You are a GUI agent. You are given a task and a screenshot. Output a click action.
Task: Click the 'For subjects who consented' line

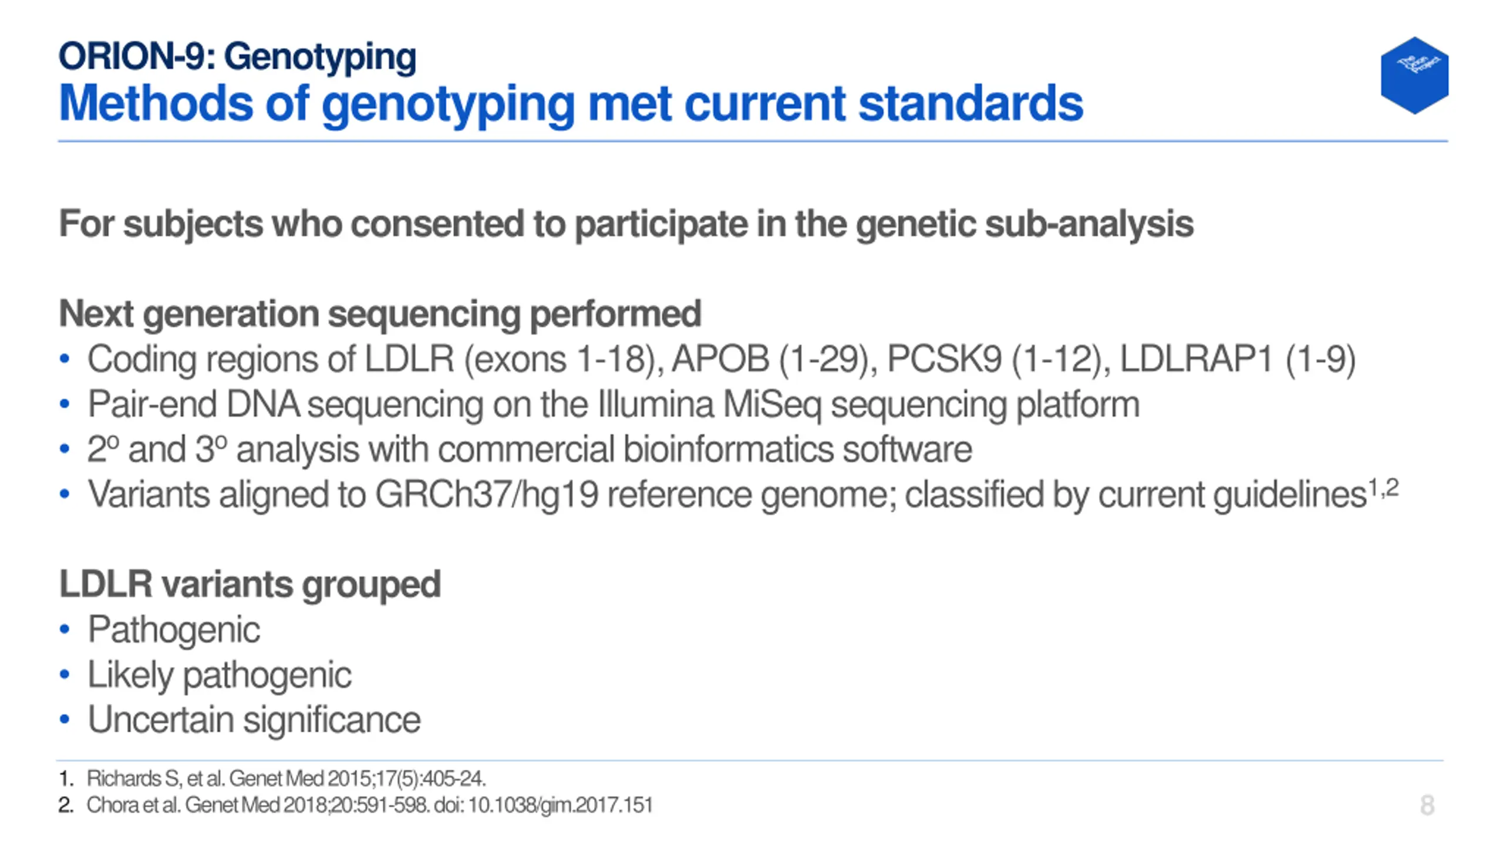coord(626,224)
